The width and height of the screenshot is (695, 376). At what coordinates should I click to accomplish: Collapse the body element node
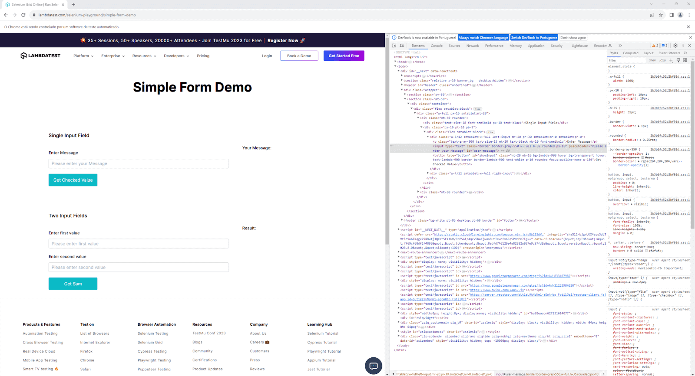coord(395,66)
